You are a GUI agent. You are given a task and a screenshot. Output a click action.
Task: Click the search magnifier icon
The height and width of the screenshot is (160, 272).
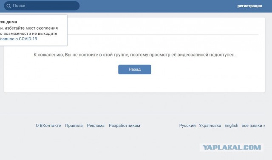(8, 6)
